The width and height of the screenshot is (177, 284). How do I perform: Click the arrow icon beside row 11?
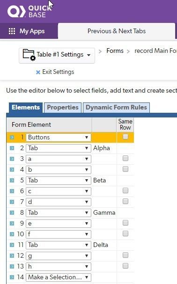click(x=12, y=245)
